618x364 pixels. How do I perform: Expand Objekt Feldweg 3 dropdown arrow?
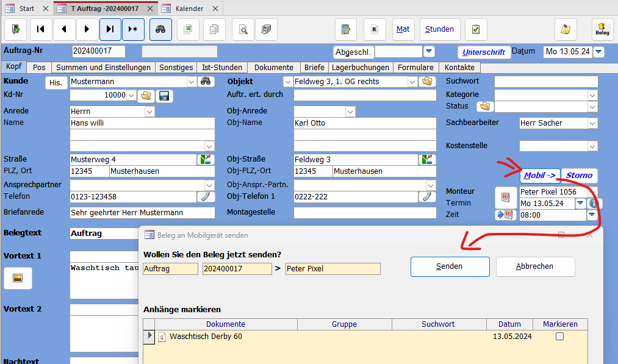click(x=412, y=82)
